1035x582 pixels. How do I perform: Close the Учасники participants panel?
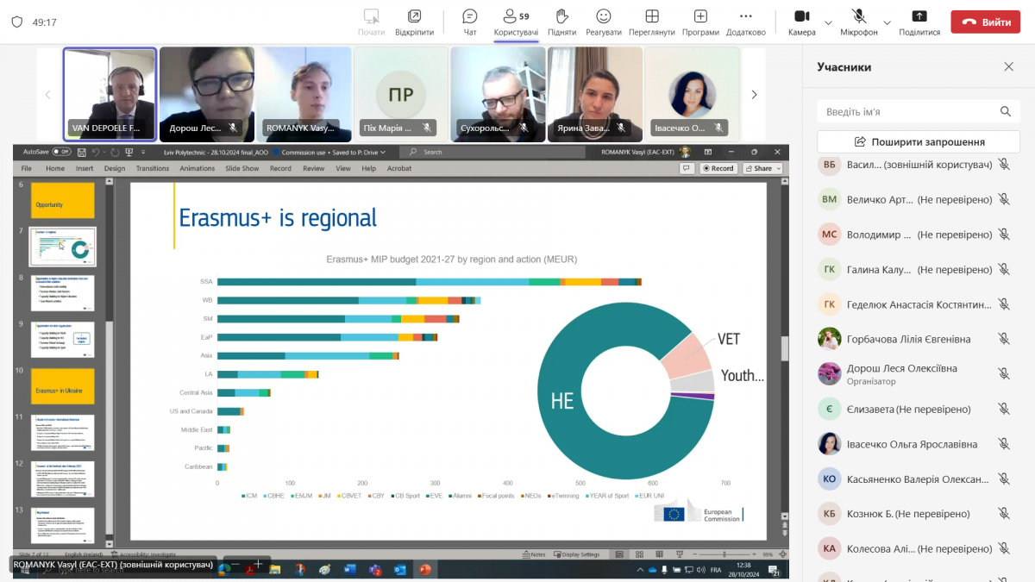(1008, 67)
